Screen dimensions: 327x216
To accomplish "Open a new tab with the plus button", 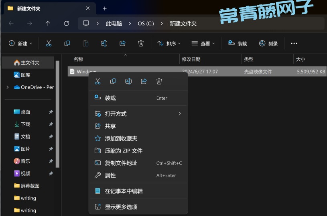I will (x=105, y=8).
